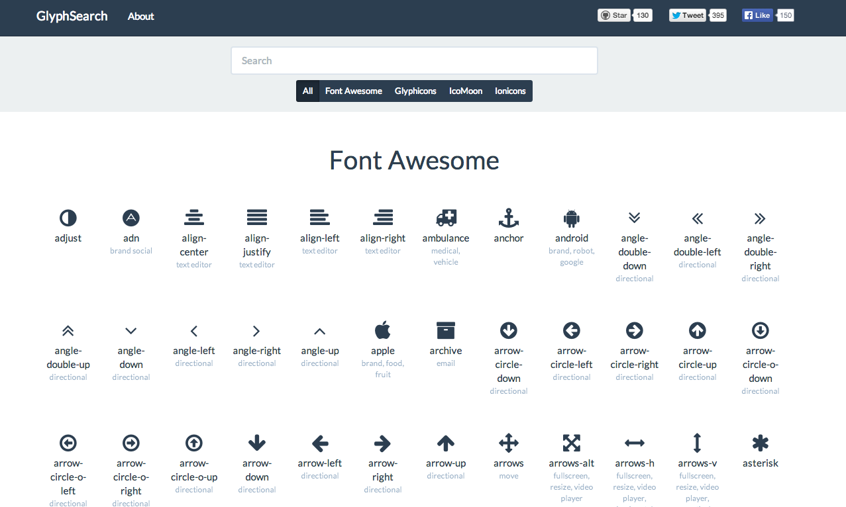Viewport: 846px width, 507px height.
Task: Select the adn brand icon
Action: pyautogui.click(x=131, y=218)
